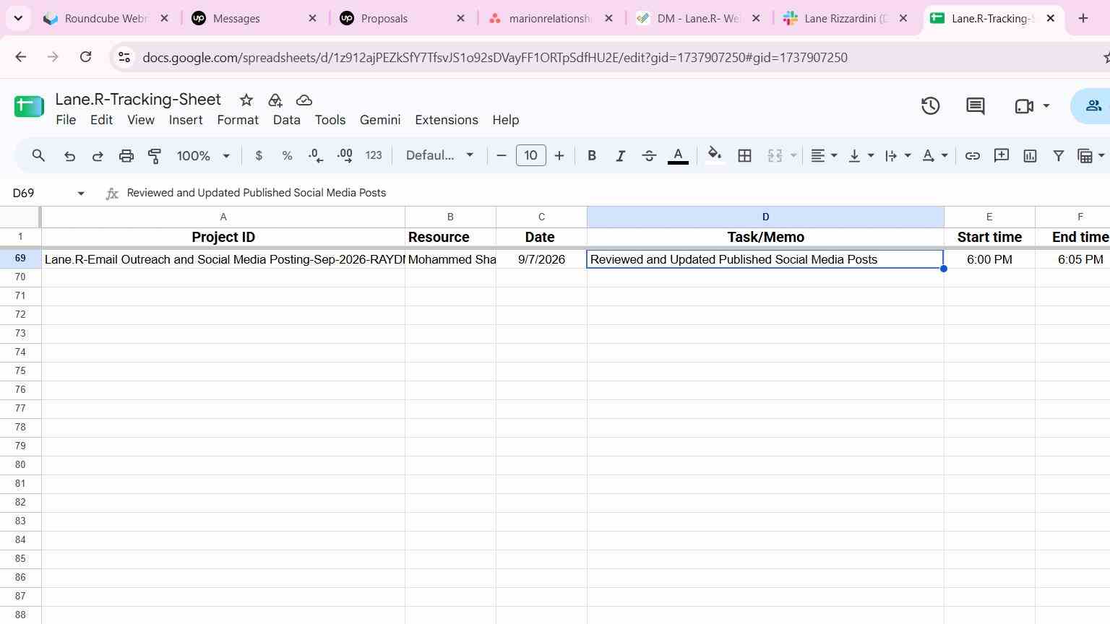Expand the 100% zoom dropdown
Viewport: 1110px width, 624px height.
[203, 156]
